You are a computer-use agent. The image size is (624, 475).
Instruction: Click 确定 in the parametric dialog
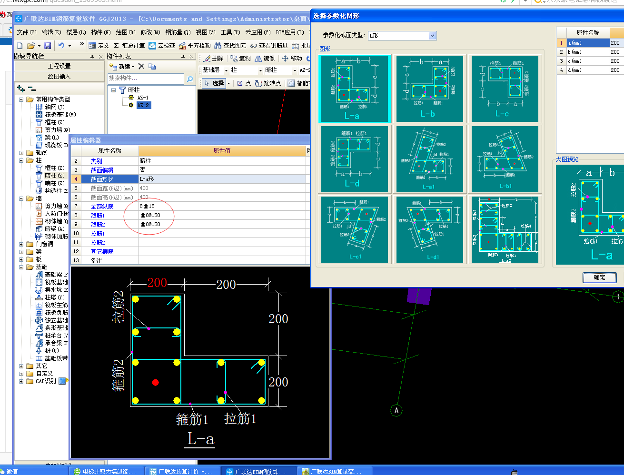600,277
